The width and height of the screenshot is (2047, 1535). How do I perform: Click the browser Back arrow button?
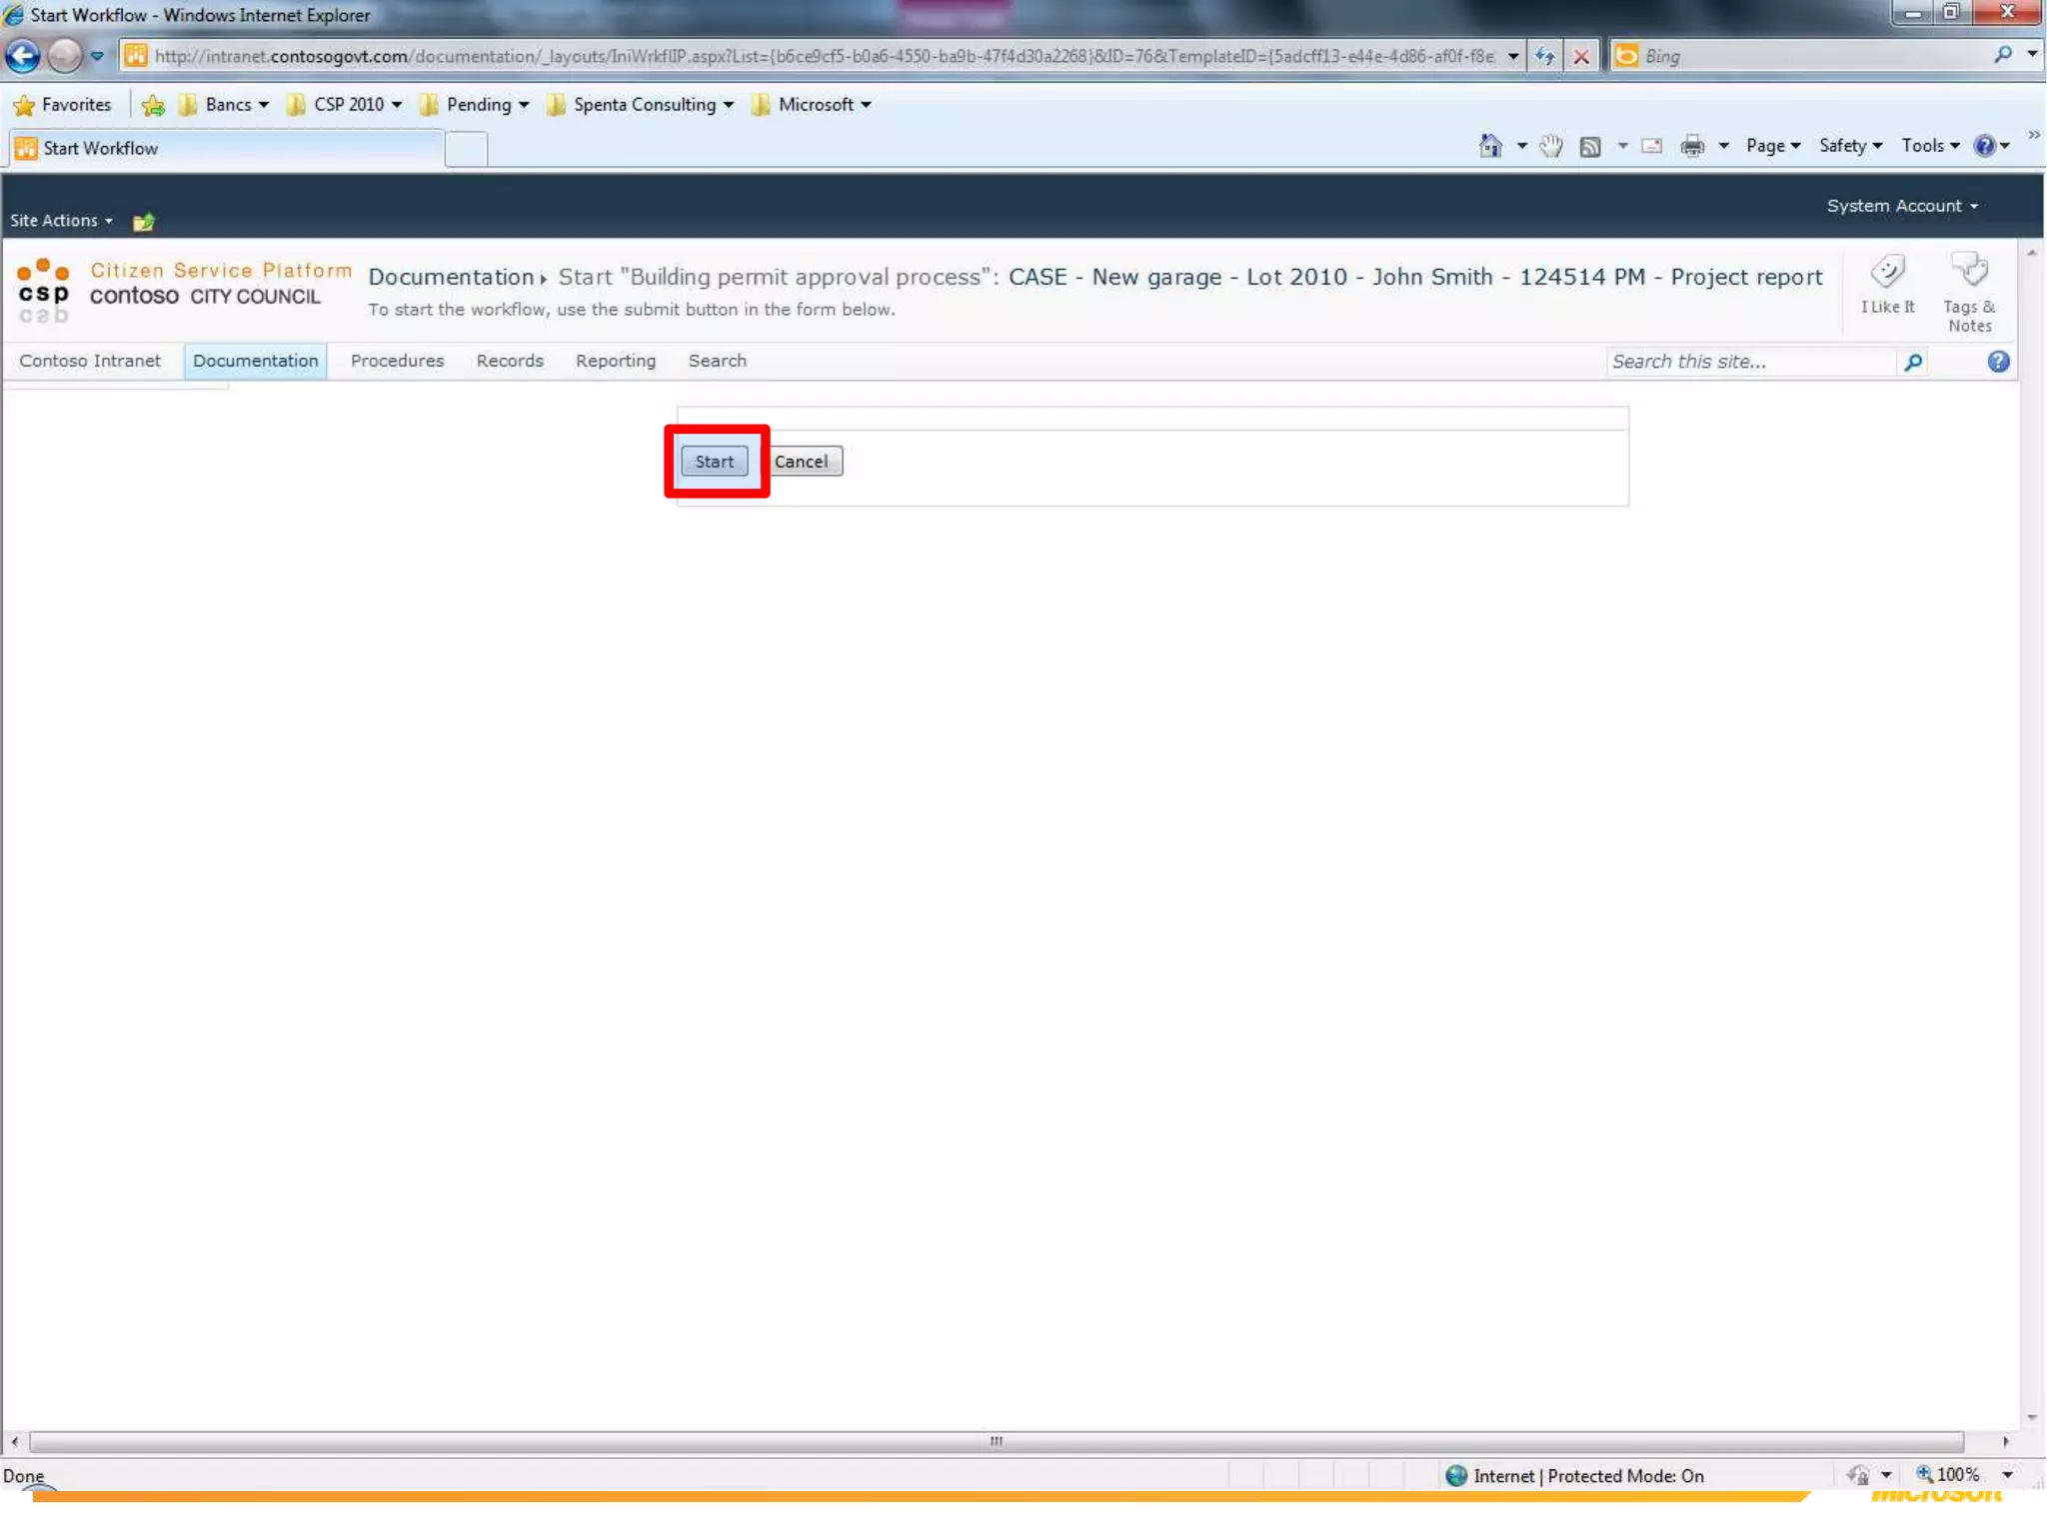(23, 56)
